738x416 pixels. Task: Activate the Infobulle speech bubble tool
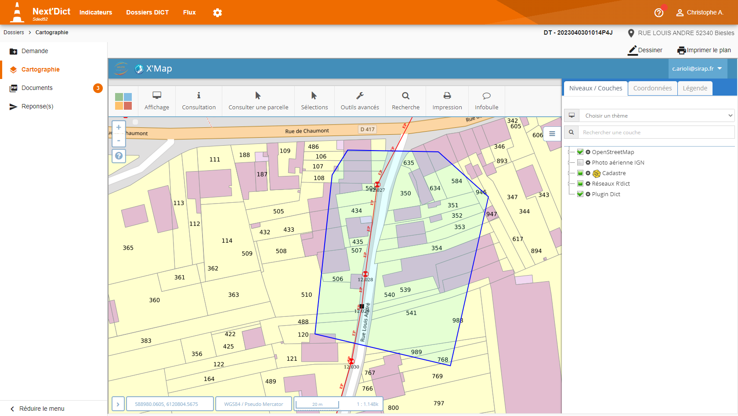[x=486, y=101]
